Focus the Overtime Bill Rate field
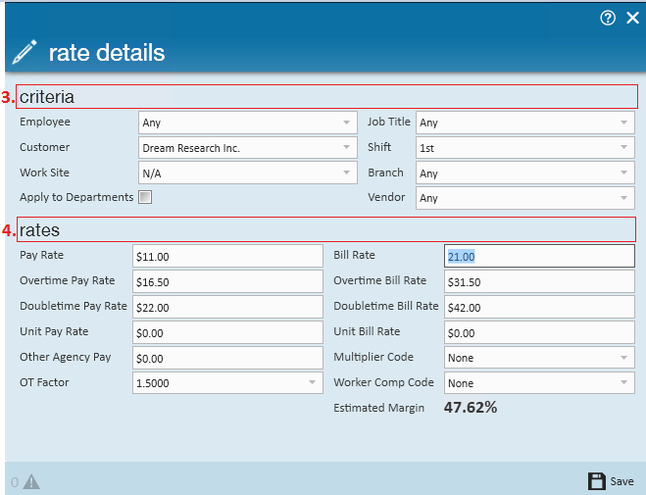646x495 pixels. [539, 281]
